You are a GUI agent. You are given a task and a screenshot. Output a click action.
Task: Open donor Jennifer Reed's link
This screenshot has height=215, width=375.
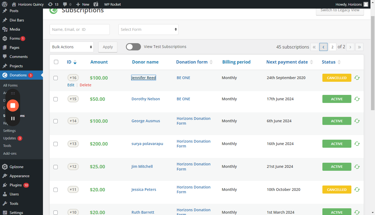144,78
